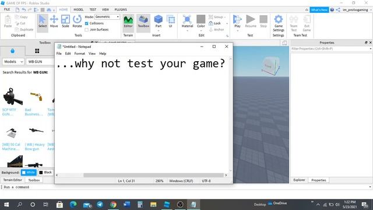
Task: Select White toolbox background
Action: 29,172
